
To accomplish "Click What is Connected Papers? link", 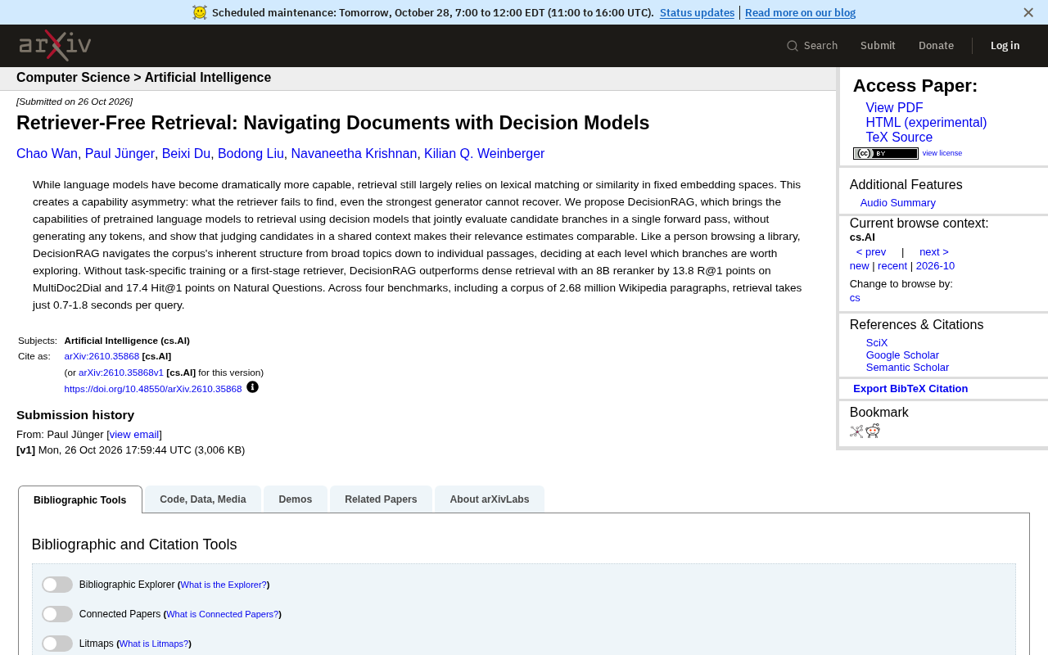I will point(222,614).
